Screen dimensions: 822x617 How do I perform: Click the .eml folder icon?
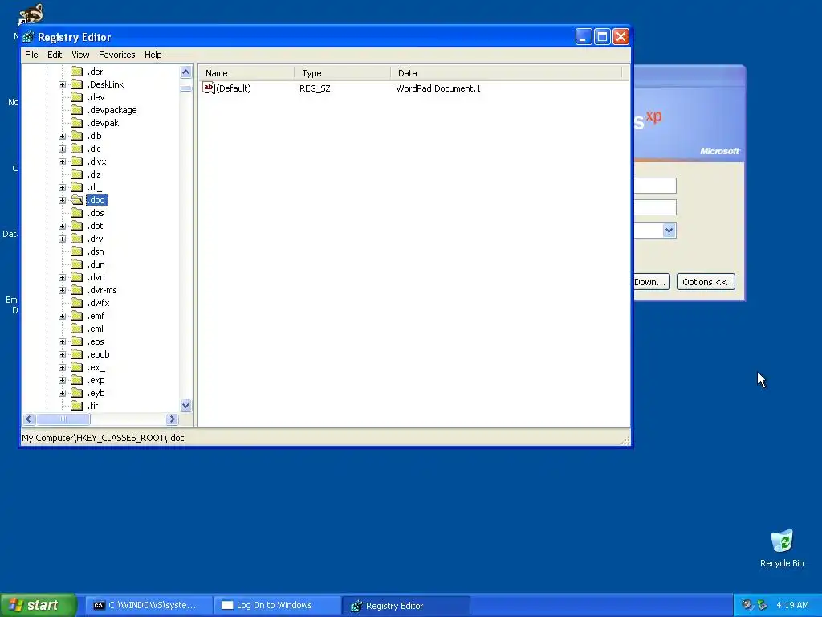click(76, 329)
